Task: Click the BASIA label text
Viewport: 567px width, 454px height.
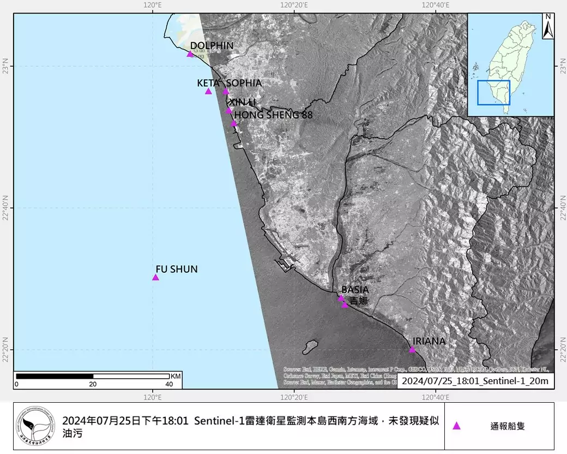Action: (x=355, y=290)
